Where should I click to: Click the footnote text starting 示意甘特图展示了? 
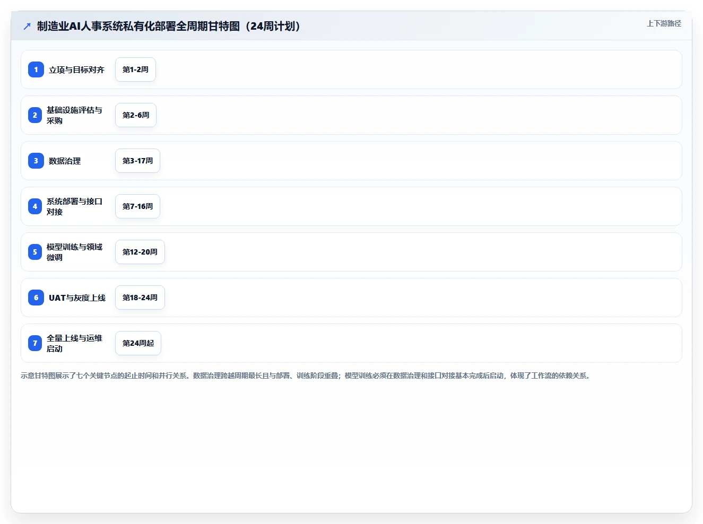point(307,375)
